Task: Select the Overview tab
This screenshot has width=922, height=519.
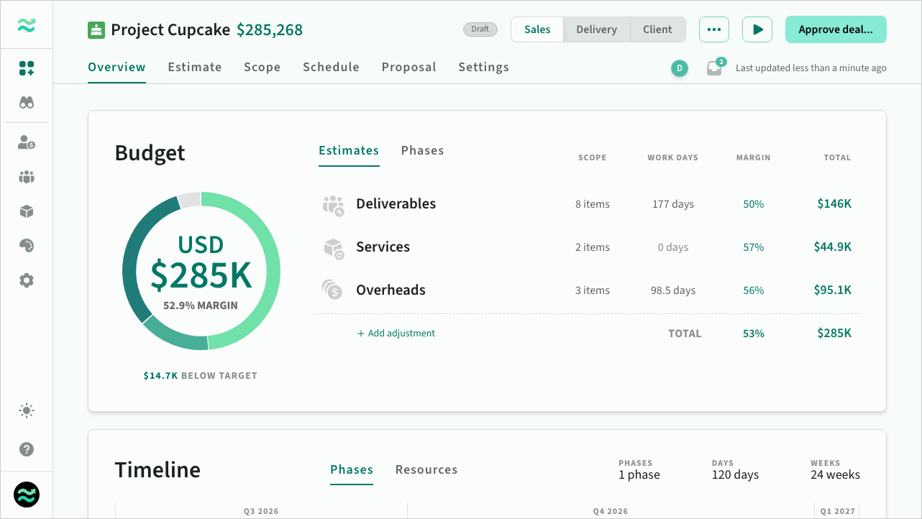Action: point(117,68)
